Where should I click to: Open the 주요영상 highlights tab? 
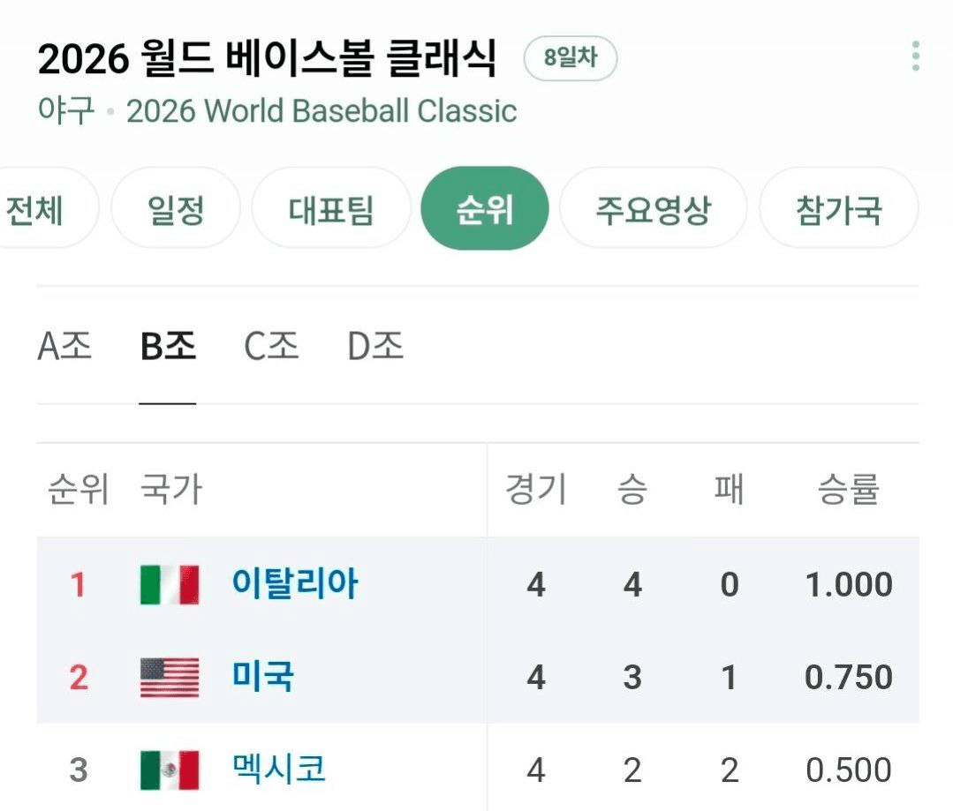[653, 210]
